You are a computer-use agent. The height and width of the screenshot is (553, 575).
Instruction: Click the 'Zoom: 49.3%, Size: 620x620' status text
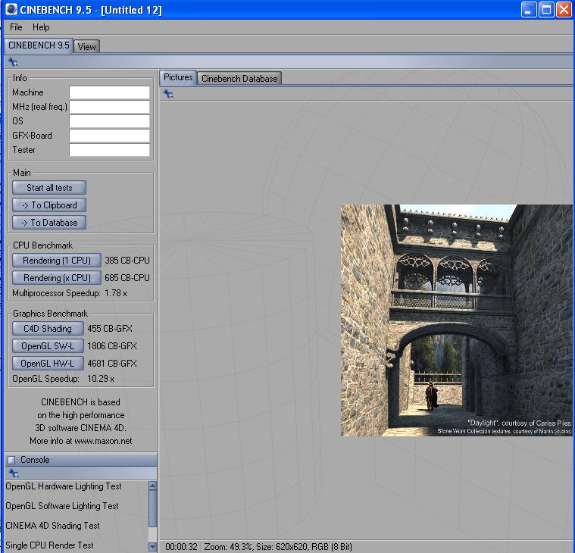[x=255, y=547]
